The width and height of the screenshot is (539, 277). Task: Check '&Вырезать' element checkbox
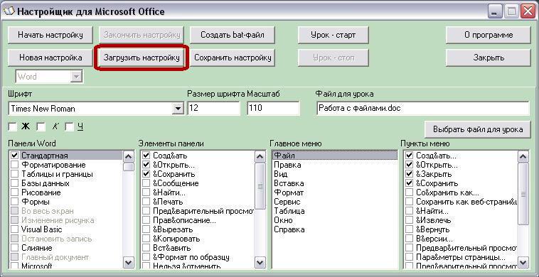[x=146, y=229]
